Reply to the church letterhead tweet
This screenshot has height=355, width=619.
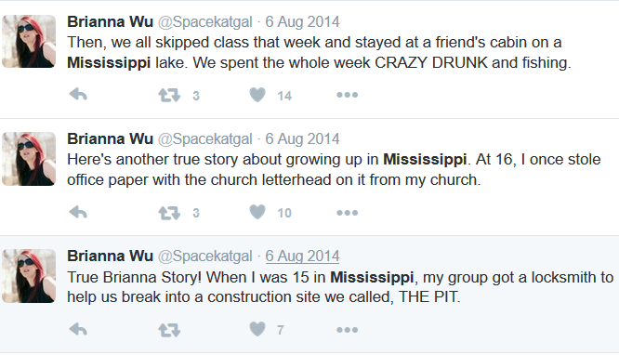pos(78,213)
